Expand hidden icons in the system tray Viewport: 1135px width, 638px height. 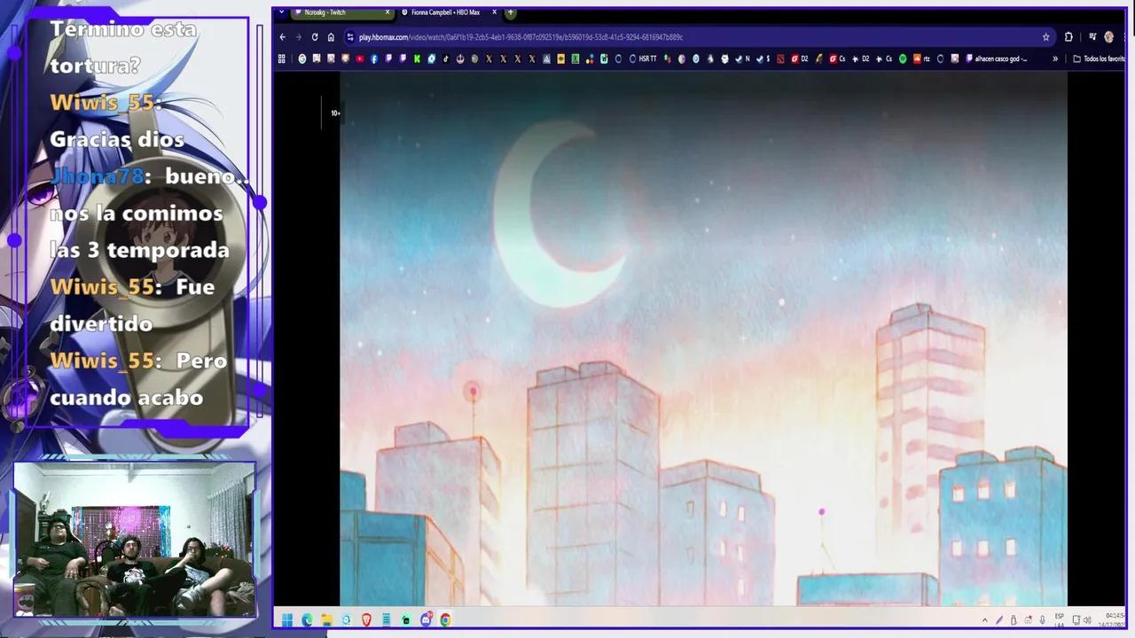point(984,620)
